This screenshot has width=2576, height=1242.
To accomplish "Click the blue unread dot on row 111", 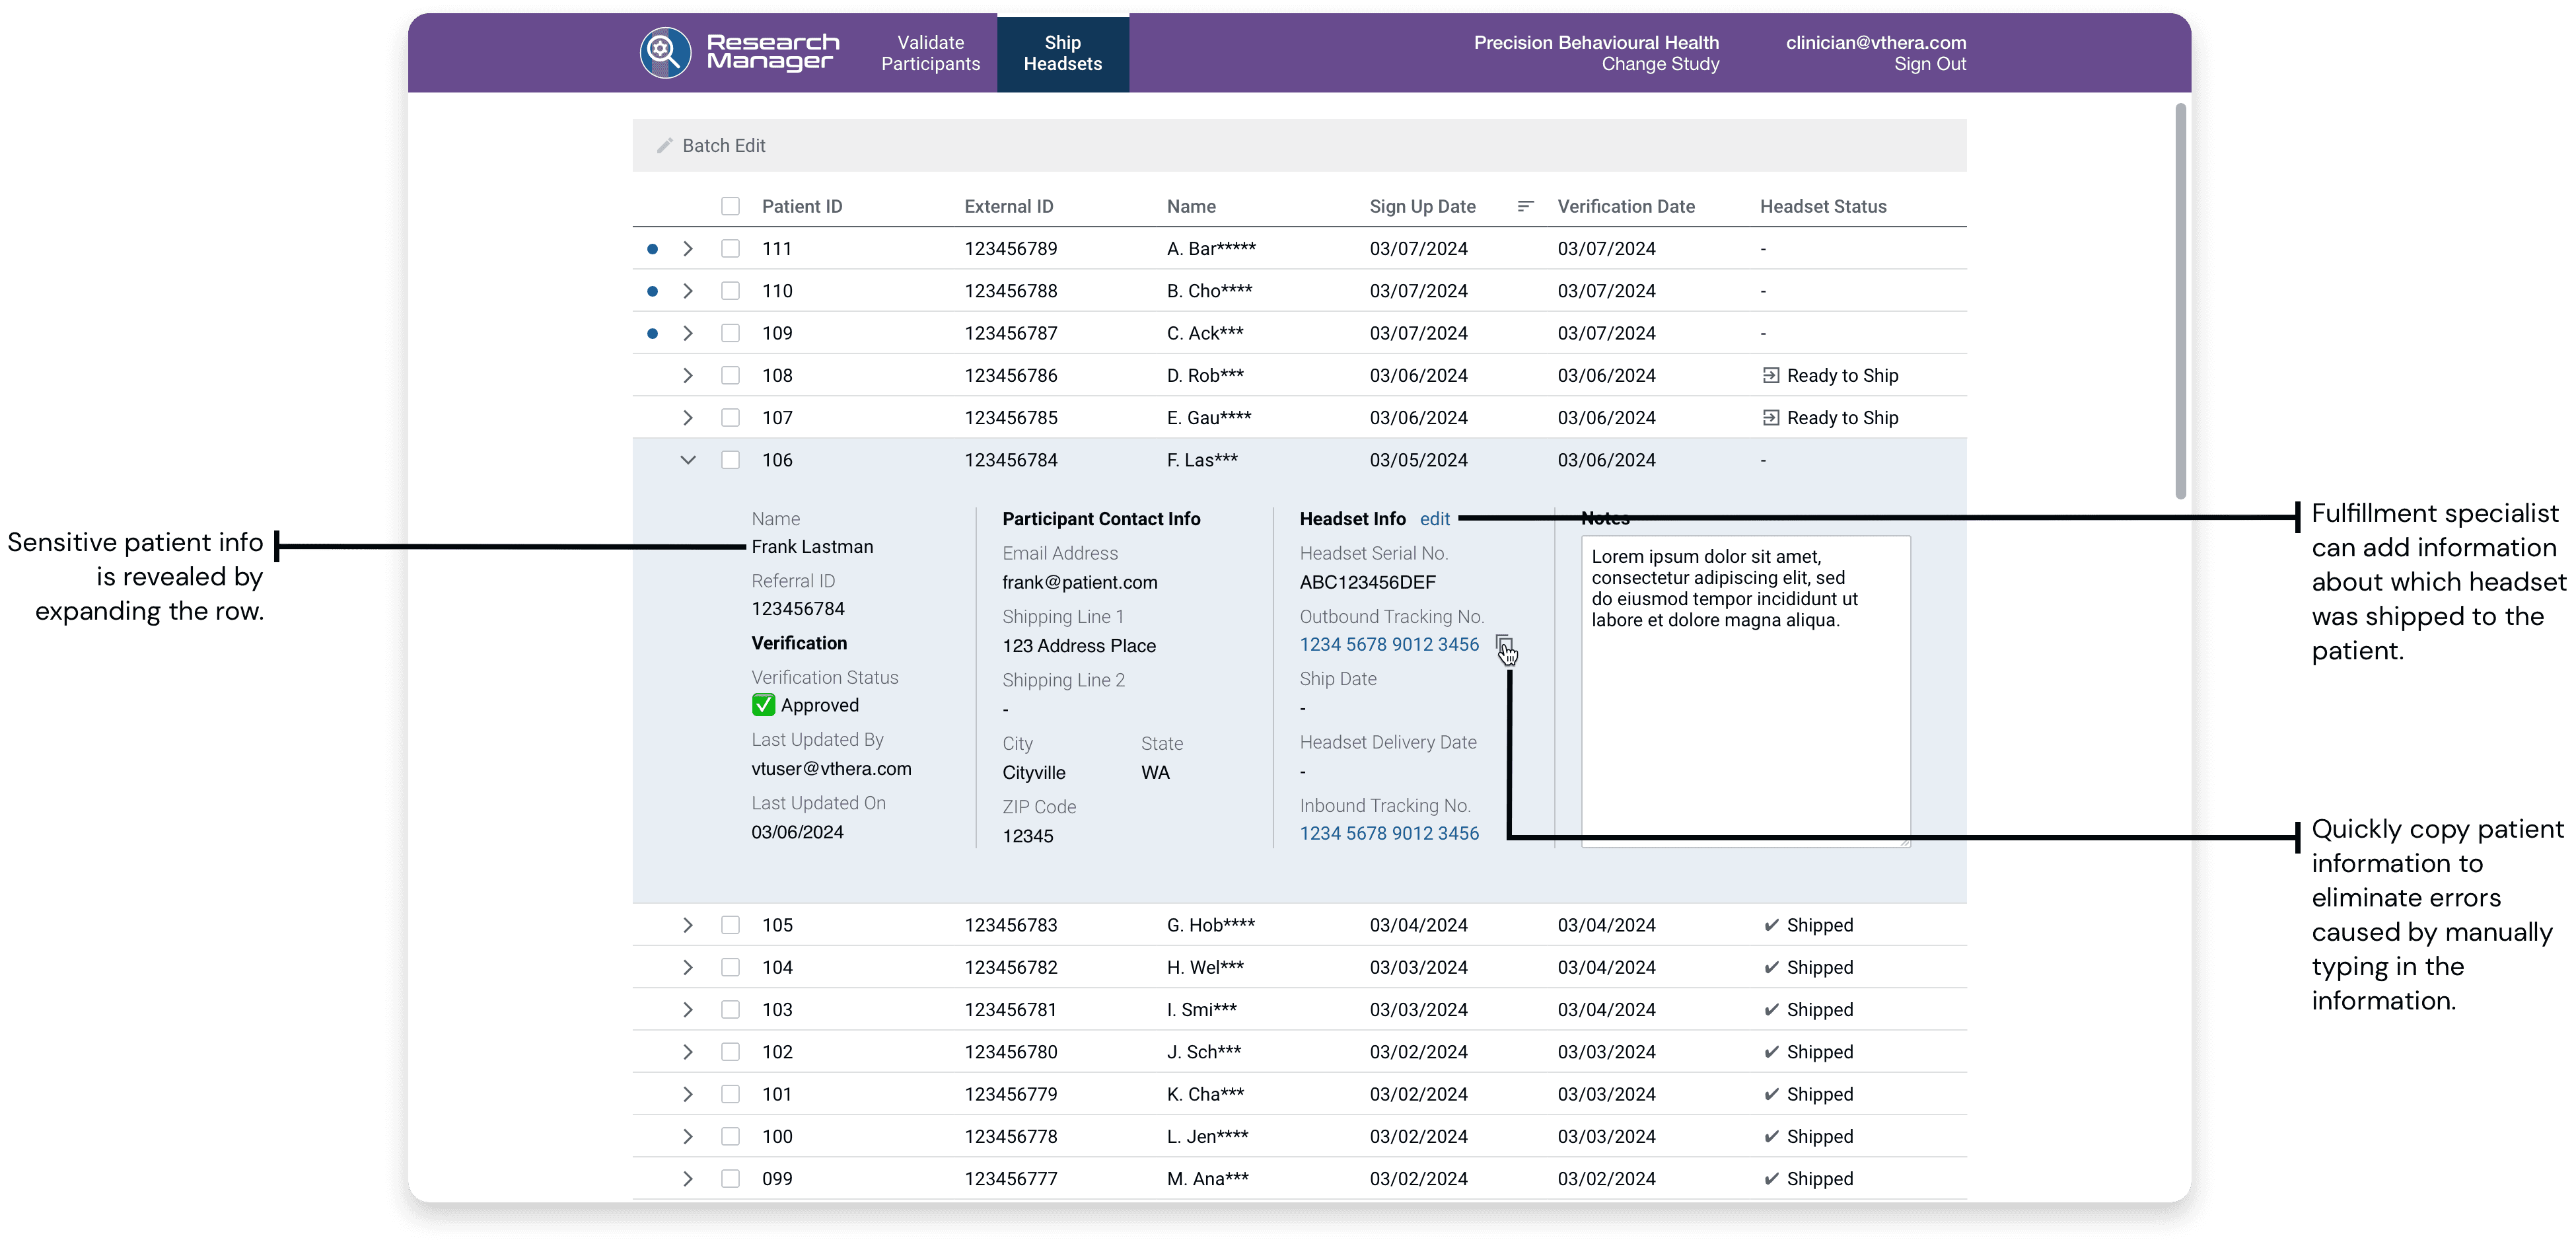I will pos(652,249).
